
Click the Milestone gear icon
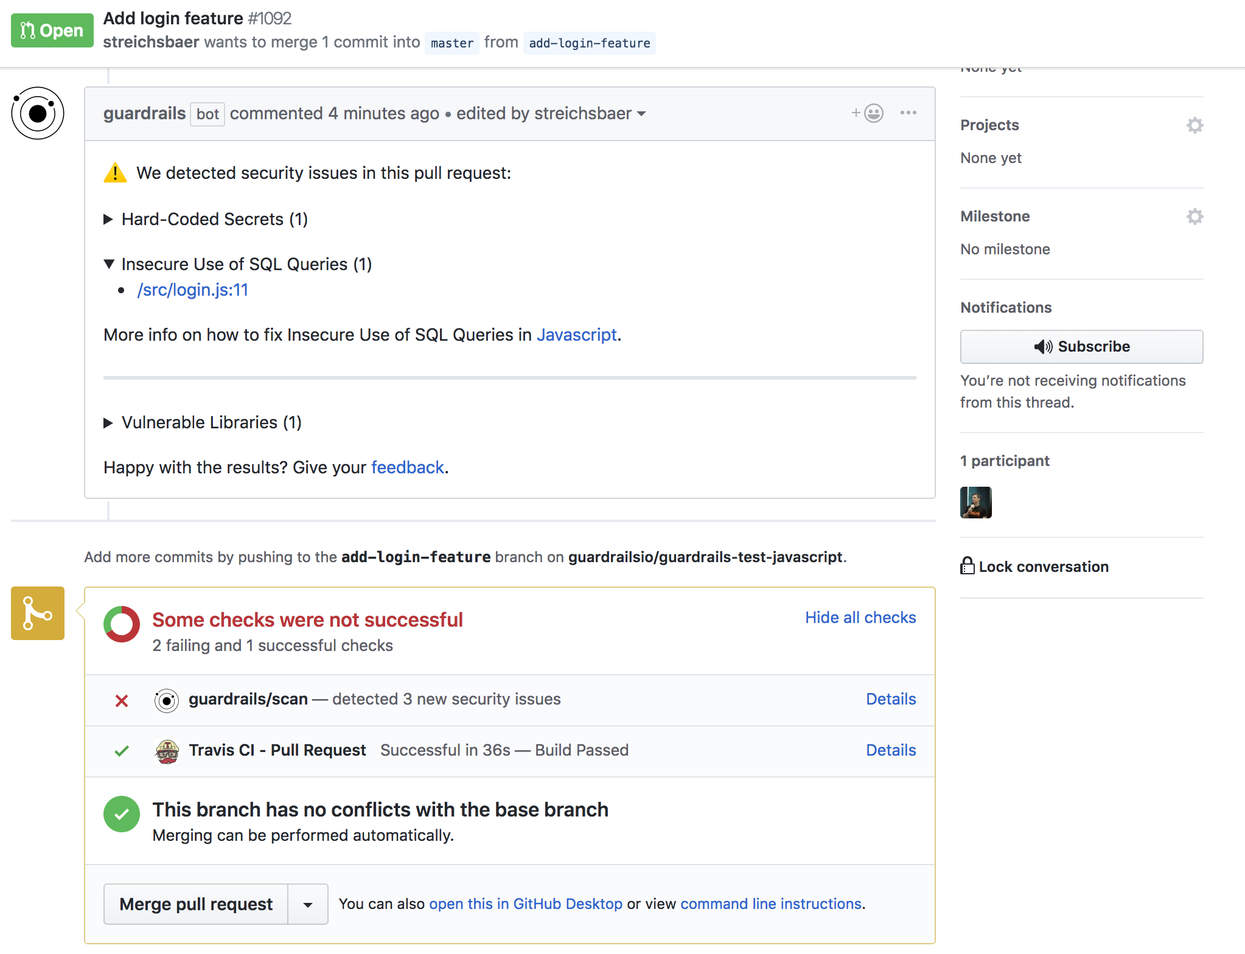(x=1194, y=217)
